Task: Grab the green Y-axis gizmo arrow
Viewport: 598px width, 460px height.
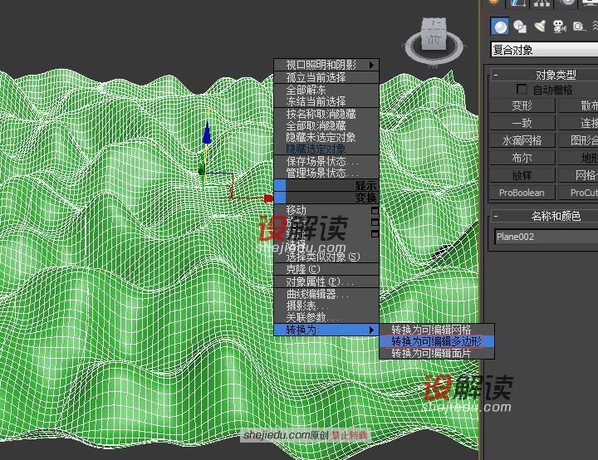Action: (201, 169)
